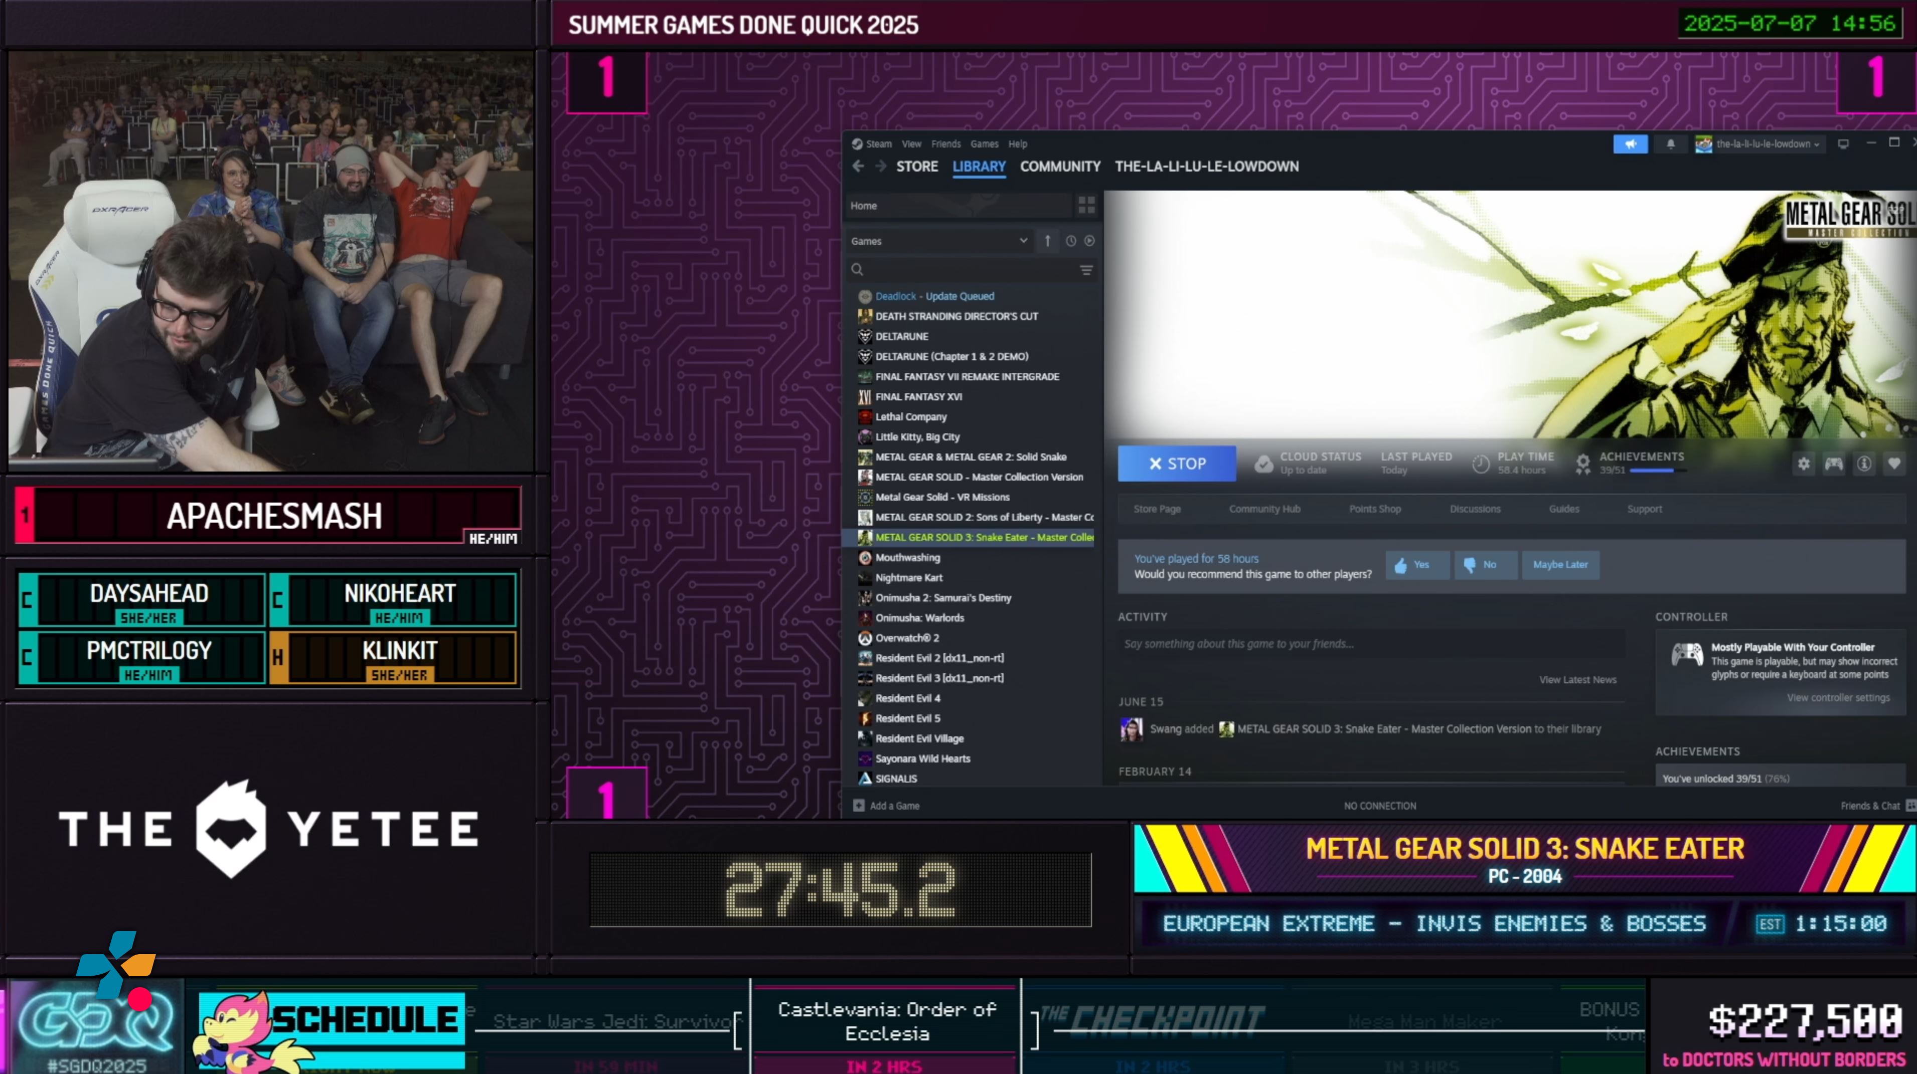Select Deadlock's icon in the game list
The width and height of the screenshot is (1917, 1074).
(x=865, y=296)
